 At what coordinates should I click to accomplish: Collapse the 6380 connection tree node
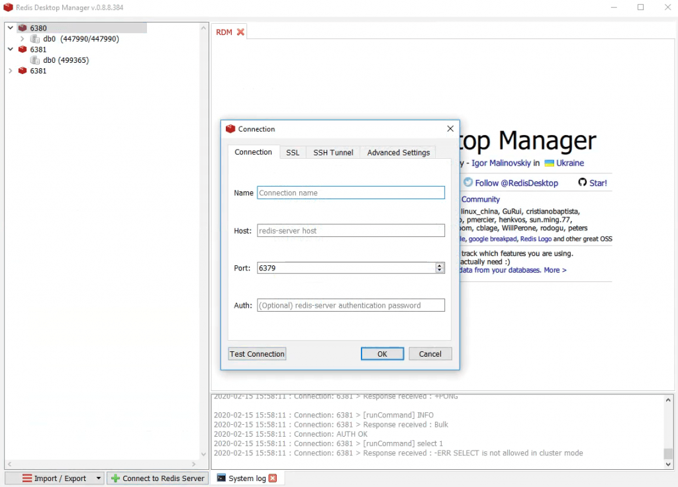11,28
